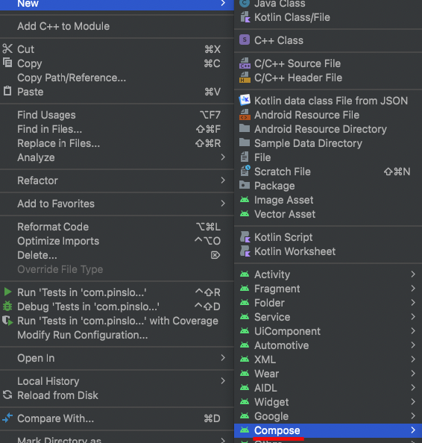Select Find Usages
The height and width of the screenshot is (443, 422).
(x=46, y=115)
